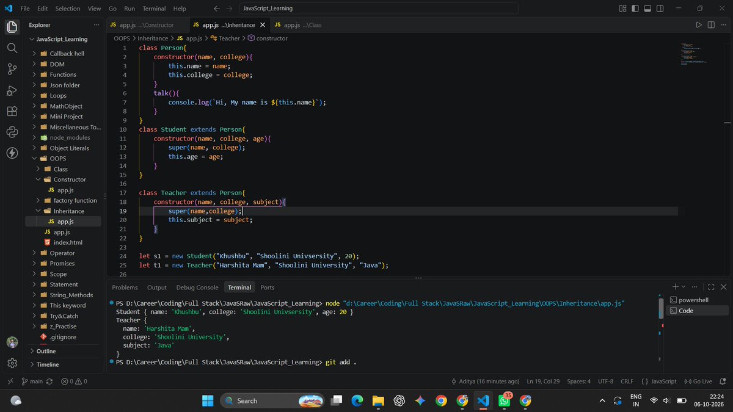Open the File menu
The width and height of the screenshot is (733, 412).
(x=25, y=9)
